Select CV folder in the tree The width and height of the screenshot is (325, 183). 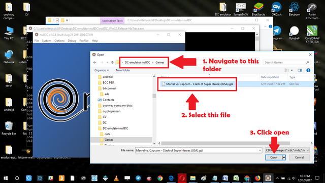click(105, 117)
